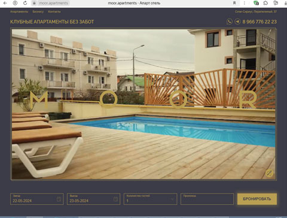Click the round mute icon at photo bottom-right
This screenshot has width=287, height=218.
[x=269, y=173]
